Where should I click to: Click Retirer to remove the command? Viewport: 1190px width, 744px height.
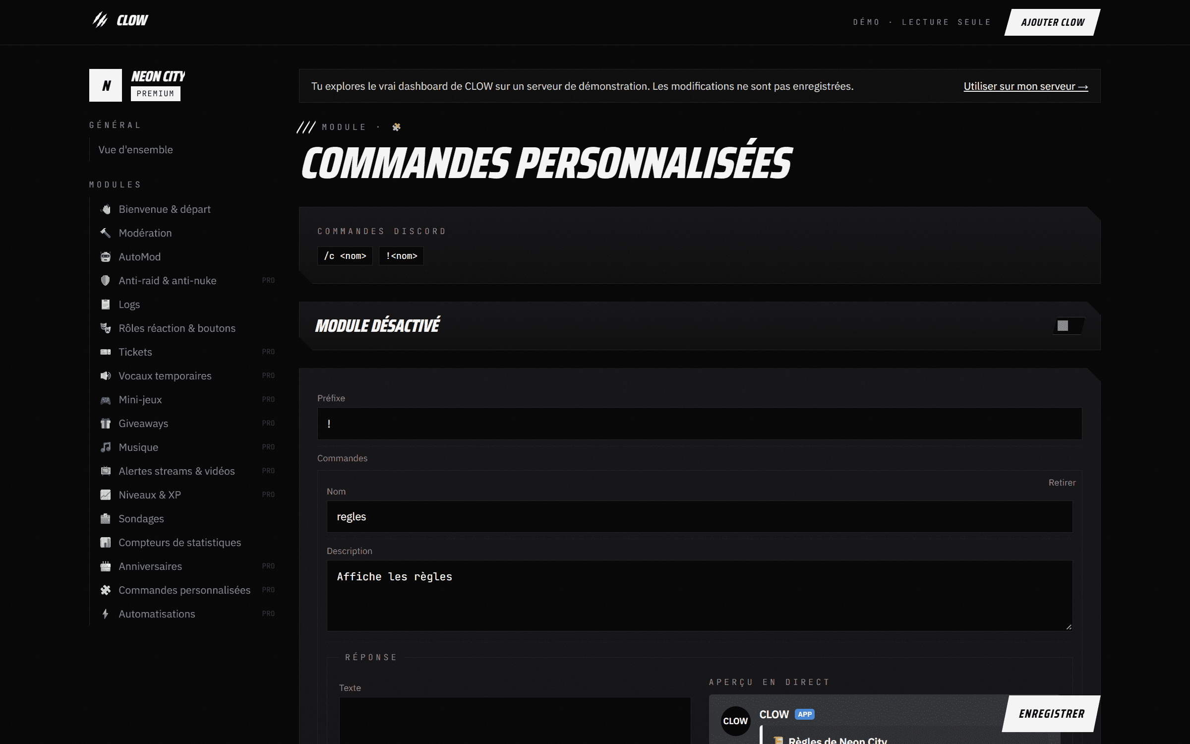(1062, 483)
